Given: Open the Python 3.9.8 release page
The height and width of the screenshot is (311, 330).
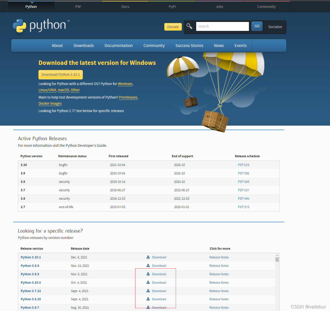Looking at the screenshot, I should tap(30, 274).
